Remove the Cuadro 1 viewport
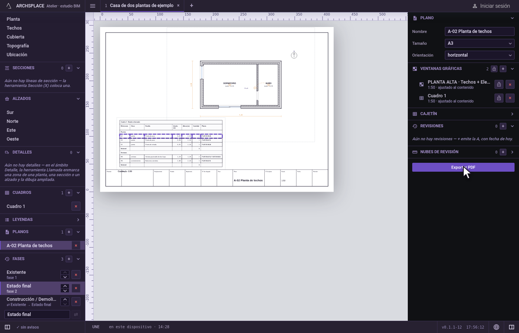 coord(510,98)
